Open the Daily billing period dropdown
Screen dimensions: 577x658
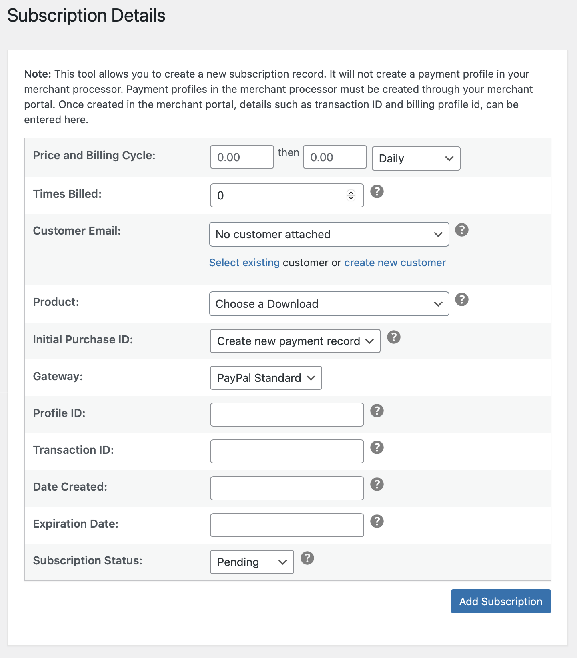point(416,159)
